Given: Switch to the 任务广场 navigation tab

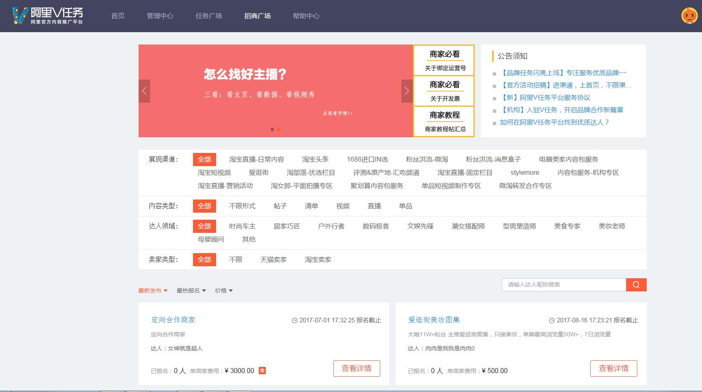Looking at the screenshot, I should [209, 16].
